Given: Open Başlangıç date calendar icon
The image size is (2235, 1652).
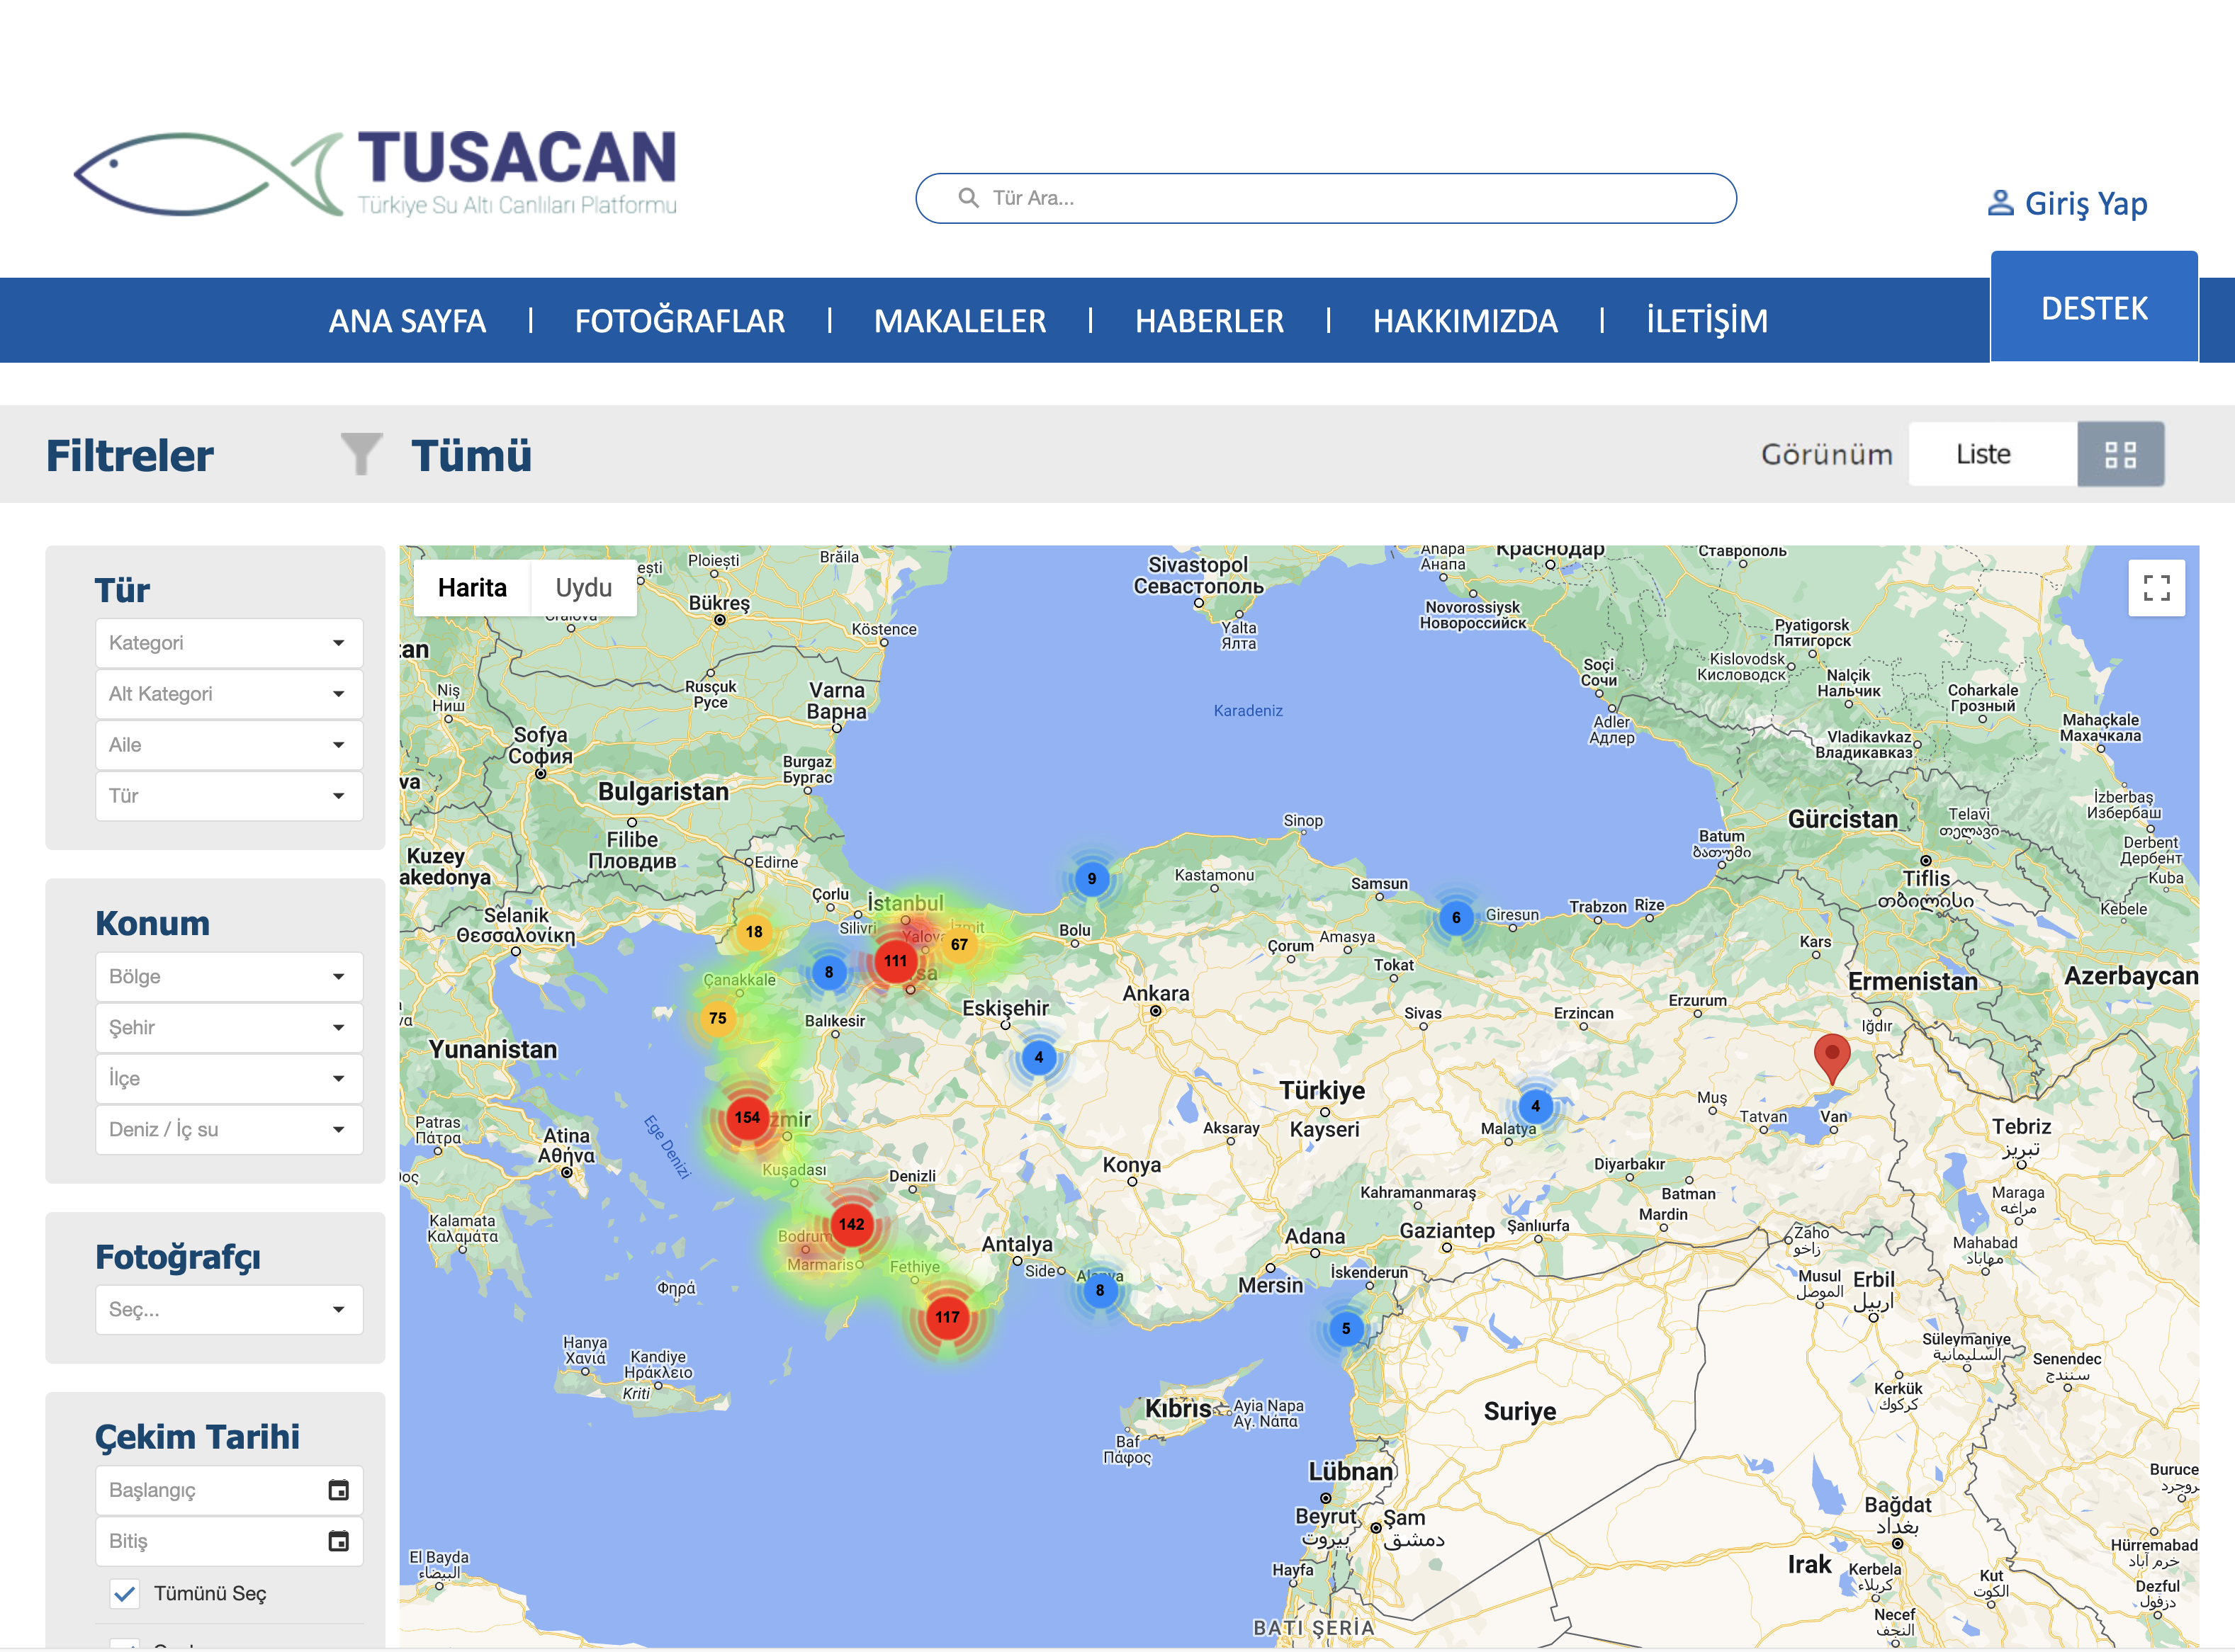Looking at the screenshot, I should pos(338,1490).
